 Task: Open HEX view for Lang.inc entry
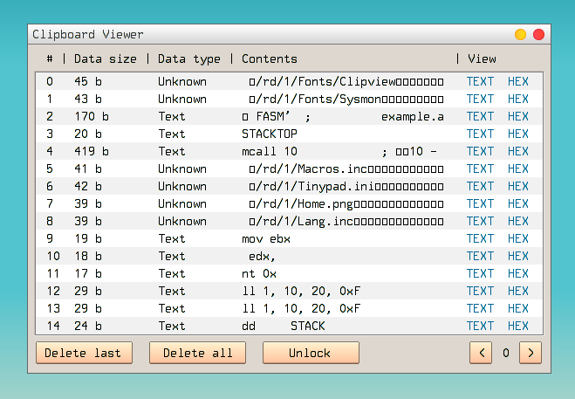pos(518,221)
